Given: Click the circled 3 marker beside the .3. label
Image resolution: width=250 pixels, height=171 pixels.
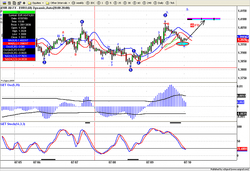Looking at the screenshot, I should [x=165, y=15].
